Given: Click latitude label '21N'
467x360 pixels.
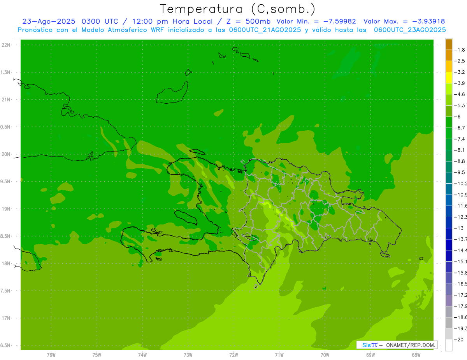Looking at the screenshot, I should pos(7,100).
